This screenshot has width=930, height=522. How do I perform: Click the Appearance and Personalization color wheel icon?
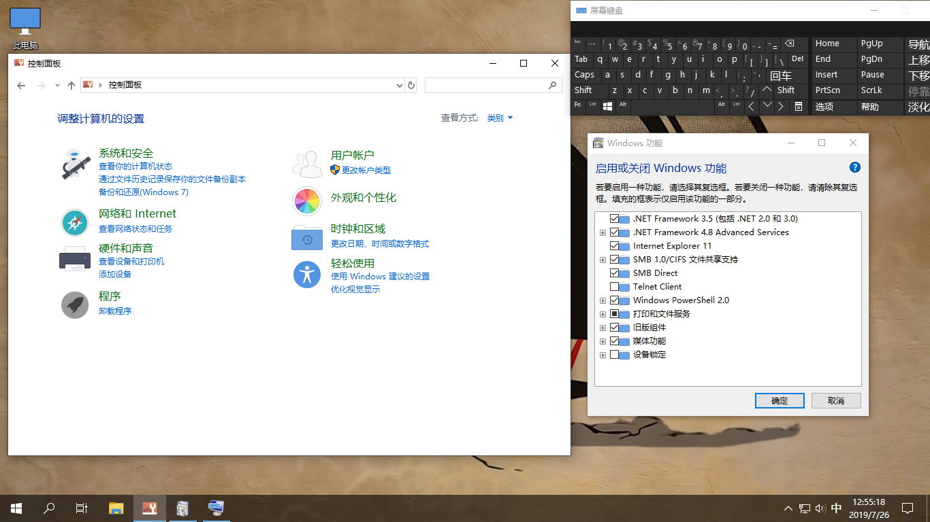click(x=307, y=201)
